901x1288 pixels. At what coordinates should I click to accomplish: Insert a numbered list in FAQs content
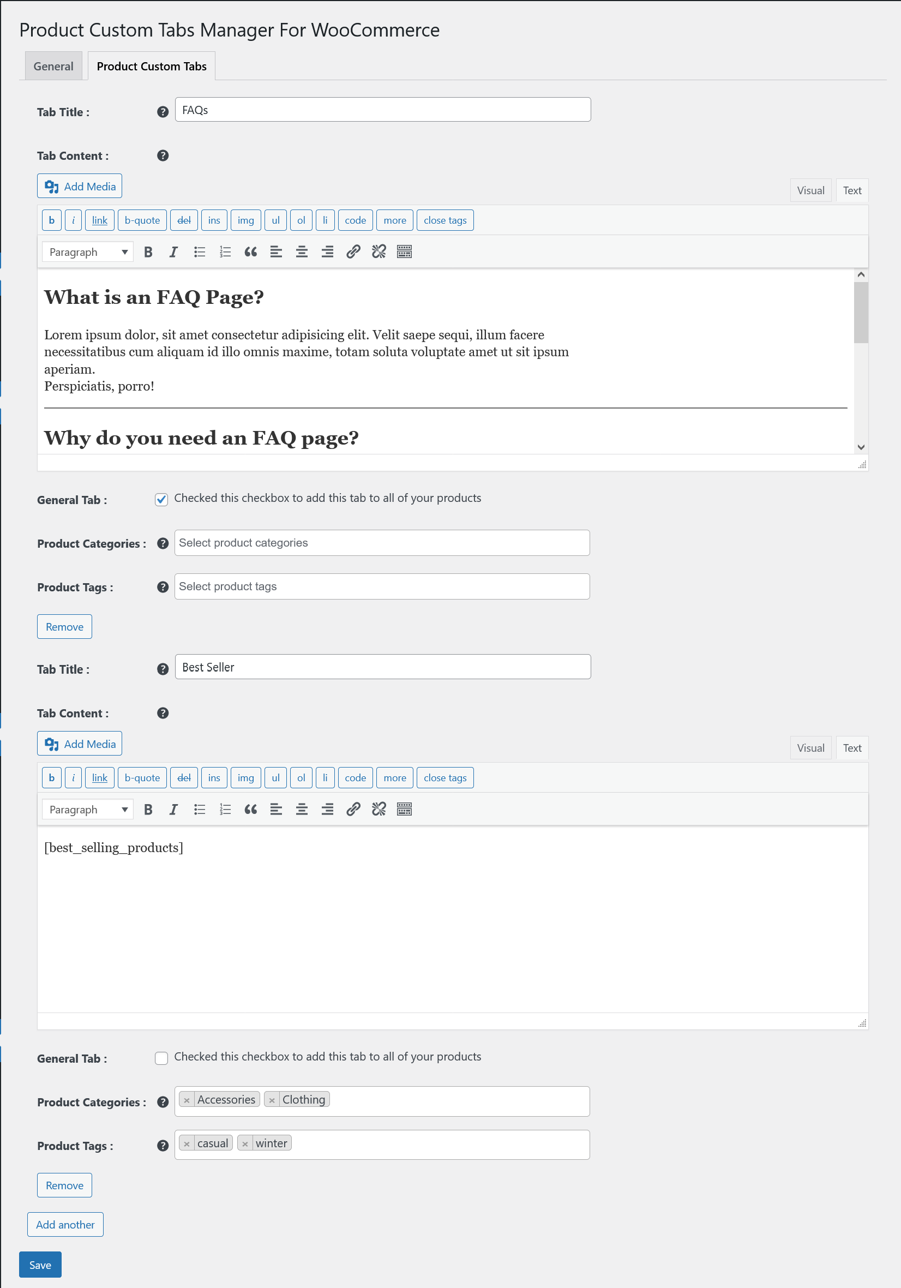[225, 251]
